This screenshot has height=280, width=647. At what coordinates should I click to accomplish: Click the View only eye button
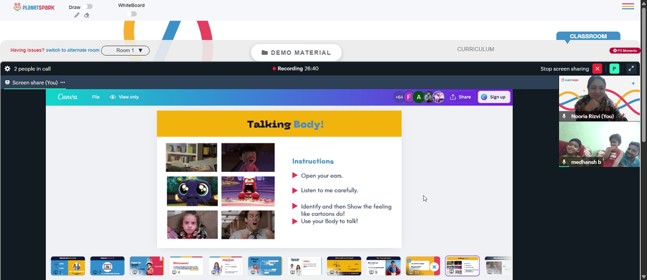(x=124, y=97)
